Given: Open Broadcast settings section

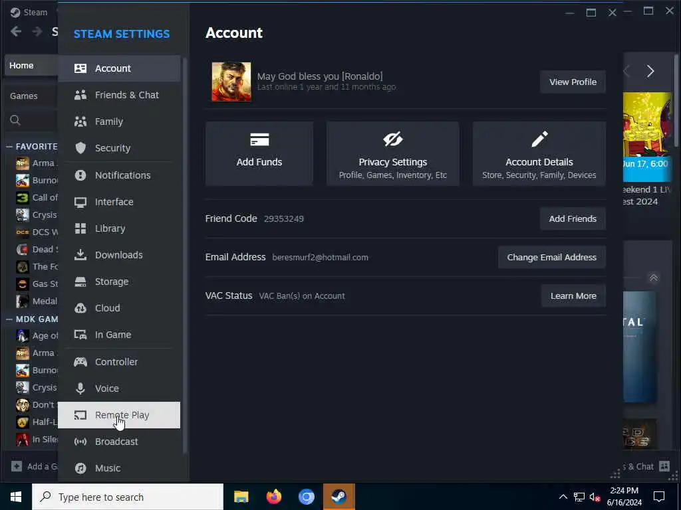Looking at the screenshot, I should [119, 442].
